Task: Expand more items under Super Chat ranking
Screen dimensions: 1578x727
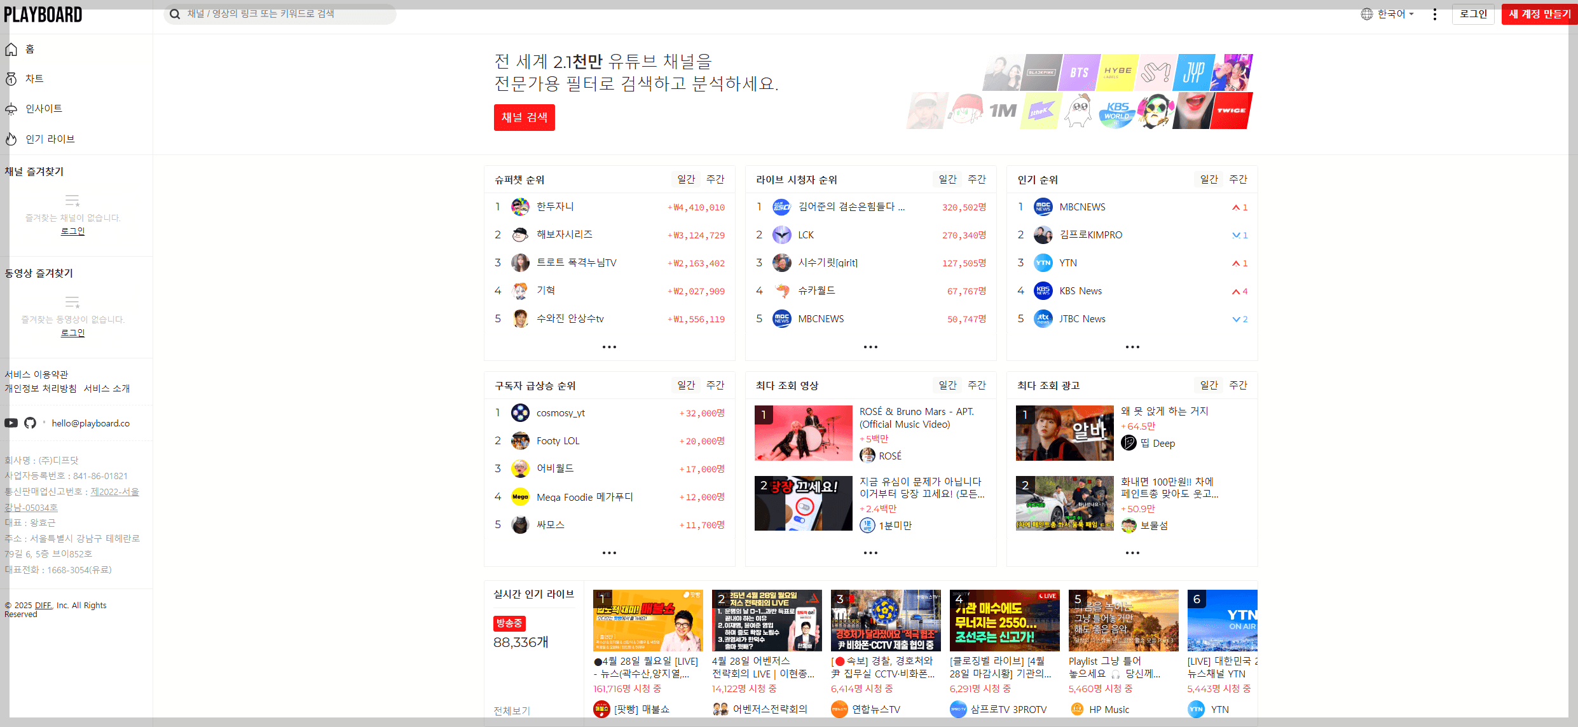Action: tap(609, 347)
